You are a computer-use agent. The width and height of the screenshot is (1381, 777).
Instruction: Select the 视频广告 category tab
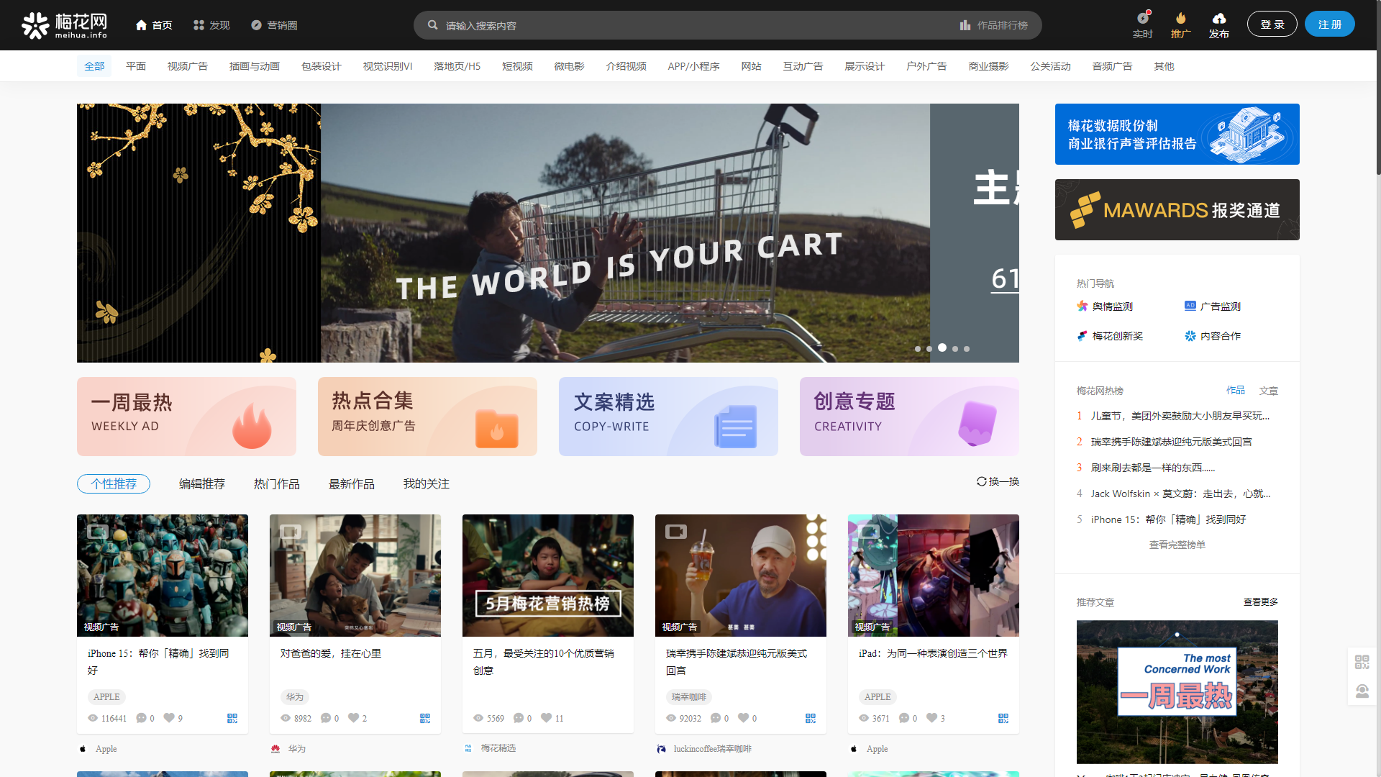point(187,66)
